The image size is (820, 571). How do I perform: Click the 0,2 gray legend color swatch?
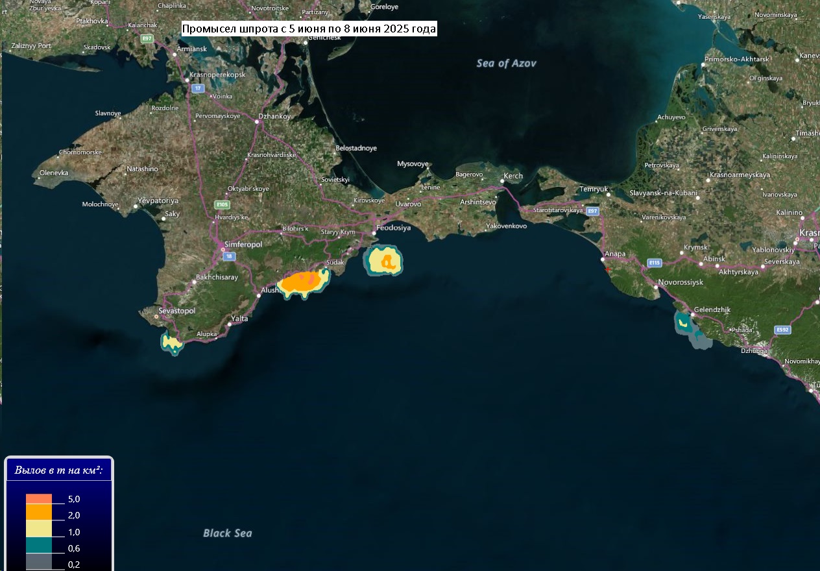[x=39, y=561]
